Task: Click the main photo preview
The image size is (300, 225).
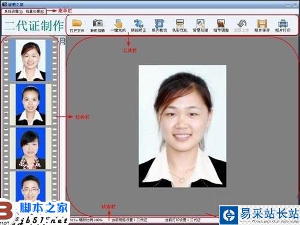Action: pos(182,126)
